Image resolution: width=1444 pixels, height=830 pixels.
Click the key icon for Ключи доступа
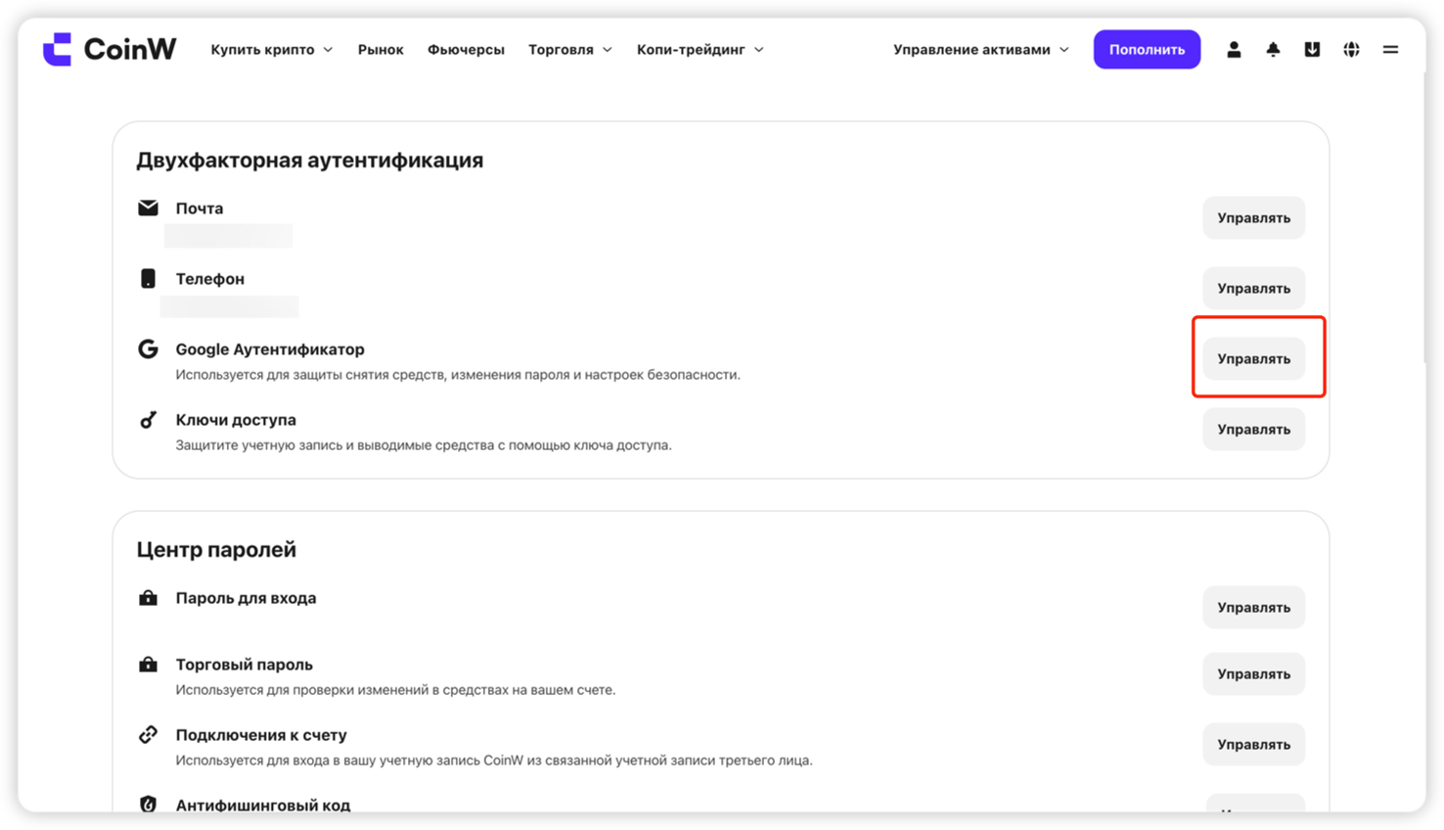[x=148, y=420]
